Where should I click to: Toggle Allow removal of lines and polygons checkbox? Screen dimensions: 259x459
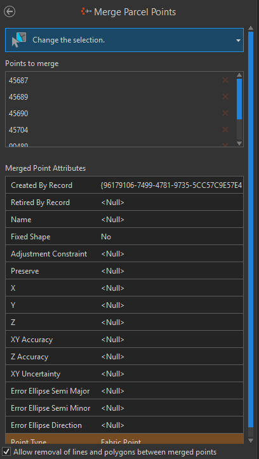coord(6,451)
